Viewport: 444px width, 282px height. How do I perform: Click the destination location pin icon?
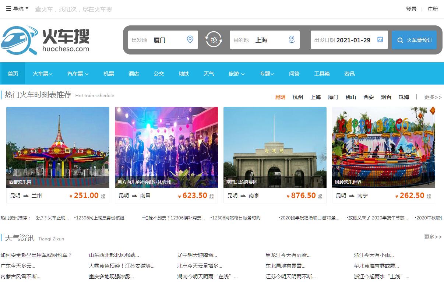pos(292,39)
